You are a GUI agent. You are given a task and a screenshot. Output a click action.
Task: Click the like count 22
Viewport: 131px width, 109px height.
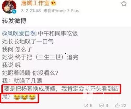(x=124, y=106)
